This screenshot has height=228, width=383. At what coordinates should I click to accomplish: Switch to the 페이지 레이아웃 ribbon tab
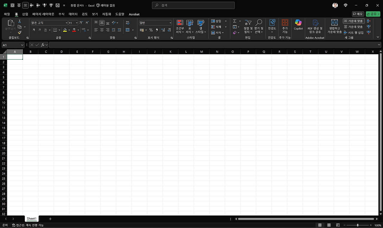click(43, 14)
